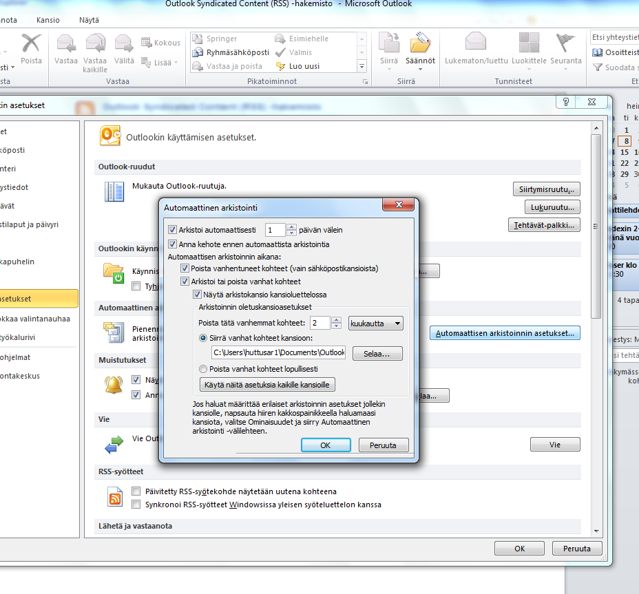The height and width of the screenshot is (594, 639).
Task: Click the Siirrä move icon
Action: click(389, 43)
